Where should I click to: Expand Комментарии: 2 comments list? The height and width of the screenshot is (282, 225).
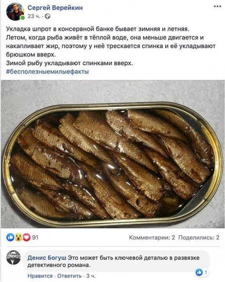pyautogui.click(x=152, y=238)
